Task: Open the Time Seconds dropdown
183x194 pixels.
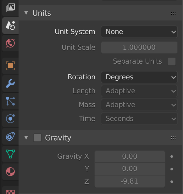Action: pyautogui.click(x=139, y=119)
